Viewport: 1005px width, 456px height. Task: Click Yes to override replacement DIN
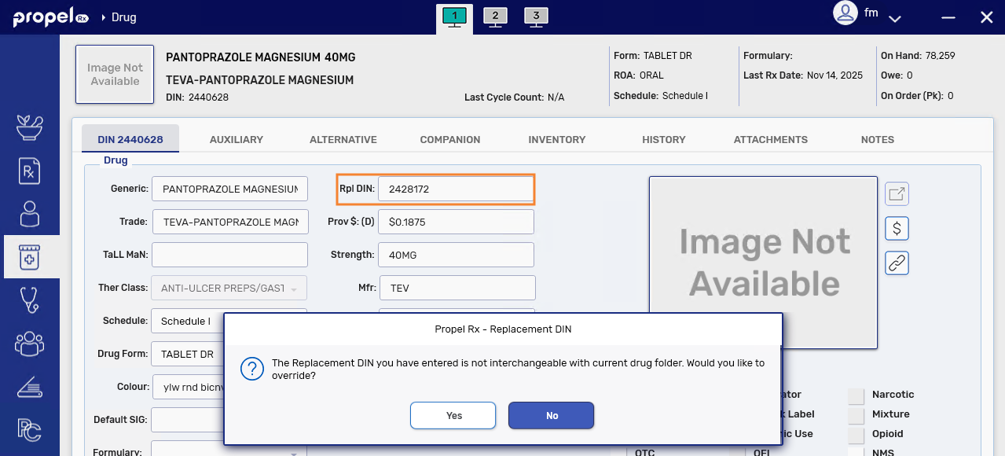[453, 415]
